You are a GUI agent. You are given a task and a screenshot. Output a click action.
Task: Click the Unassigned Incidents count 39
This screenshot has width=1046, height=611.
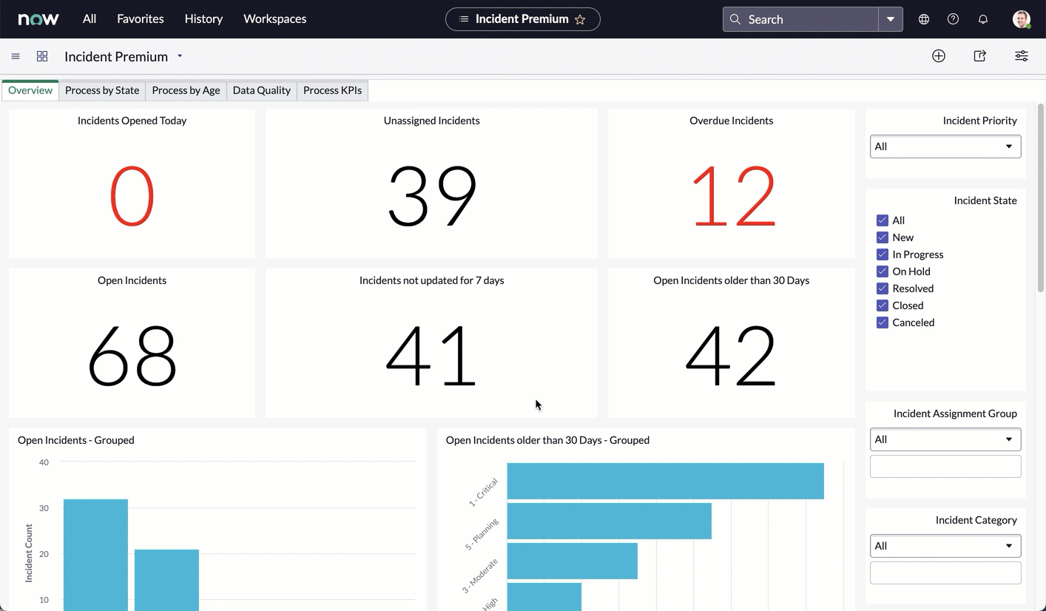(x=432, y=197)
